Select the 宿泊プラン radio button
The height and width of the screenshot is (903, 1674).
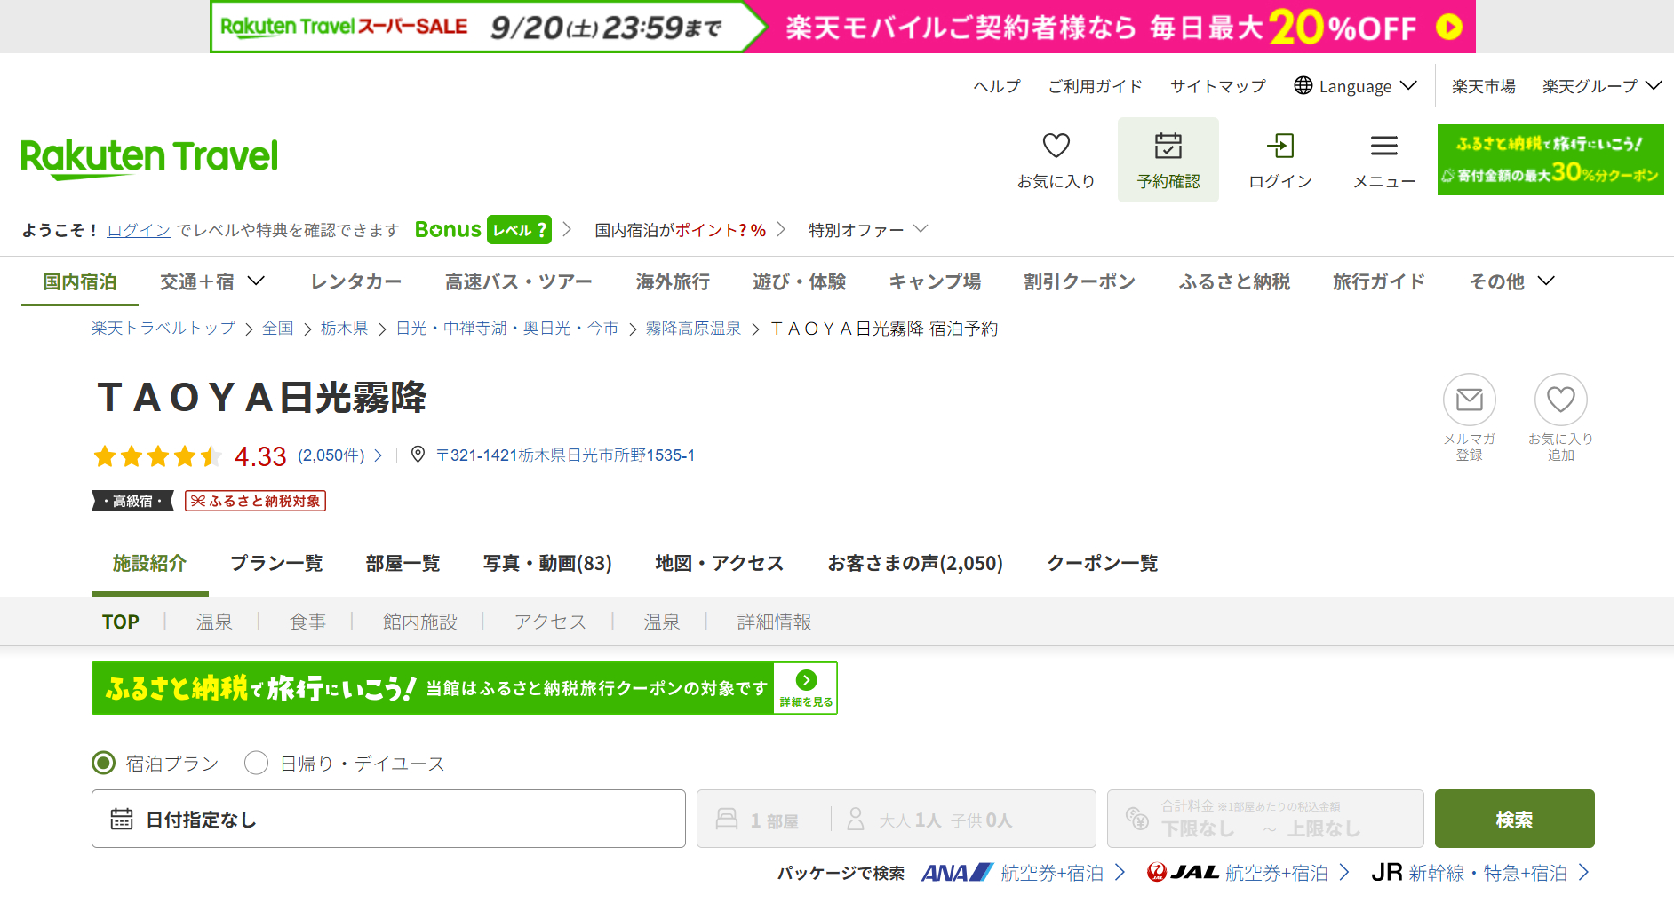[103, 763]
